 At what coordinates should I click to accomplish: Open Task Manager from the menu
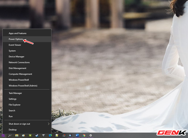[x=15, y=93]
